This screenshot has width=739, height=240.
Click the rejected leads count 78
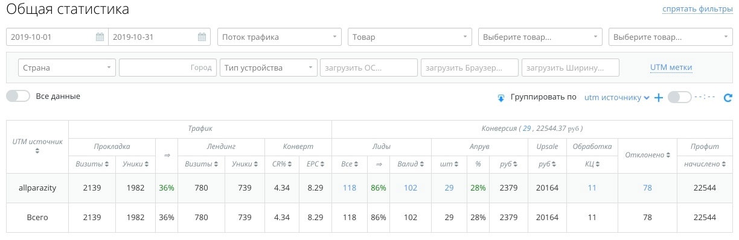point(647,188)
